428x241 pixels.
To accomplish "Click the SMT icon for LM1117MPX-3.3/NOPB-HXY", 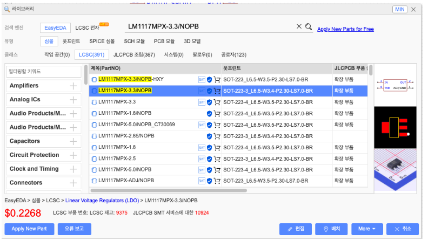I will pos(202,79).
